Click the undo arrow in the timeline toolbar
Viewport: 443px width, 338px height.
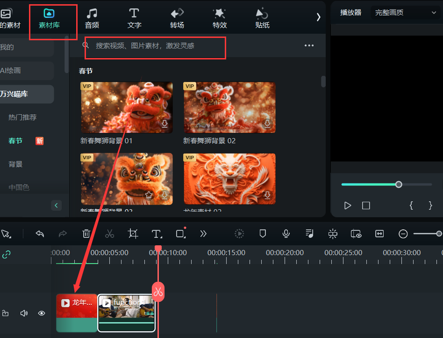click(x=40, y=234)
